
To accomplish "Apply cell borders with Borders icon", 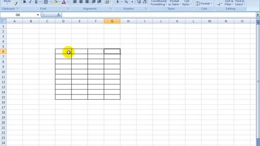I will (x=46, y=2).
